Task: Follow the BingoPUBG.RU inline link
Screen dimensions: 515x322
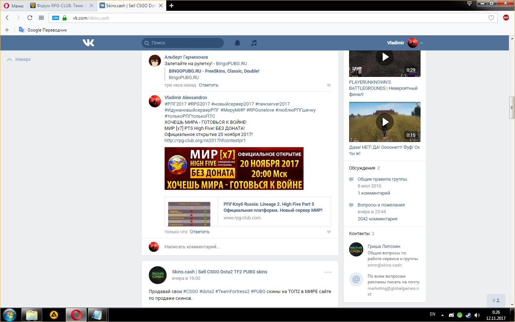Action: click(231, 64)
